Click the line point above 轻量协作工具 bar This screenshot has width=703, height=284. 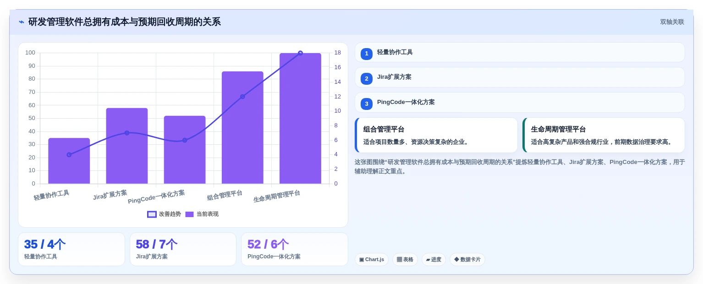click(69, 155)
